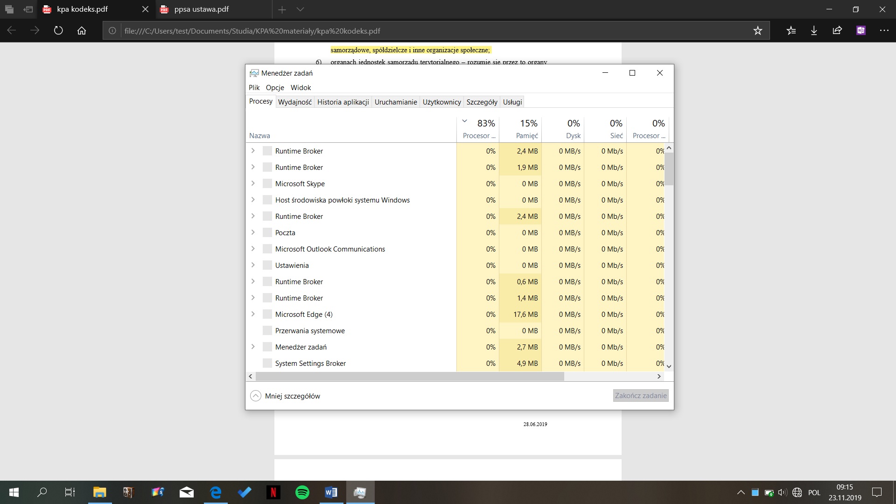Collapse view with Mniej szczegółów
The height and width of the screenshot is (504, 896).
click(286, 396)
